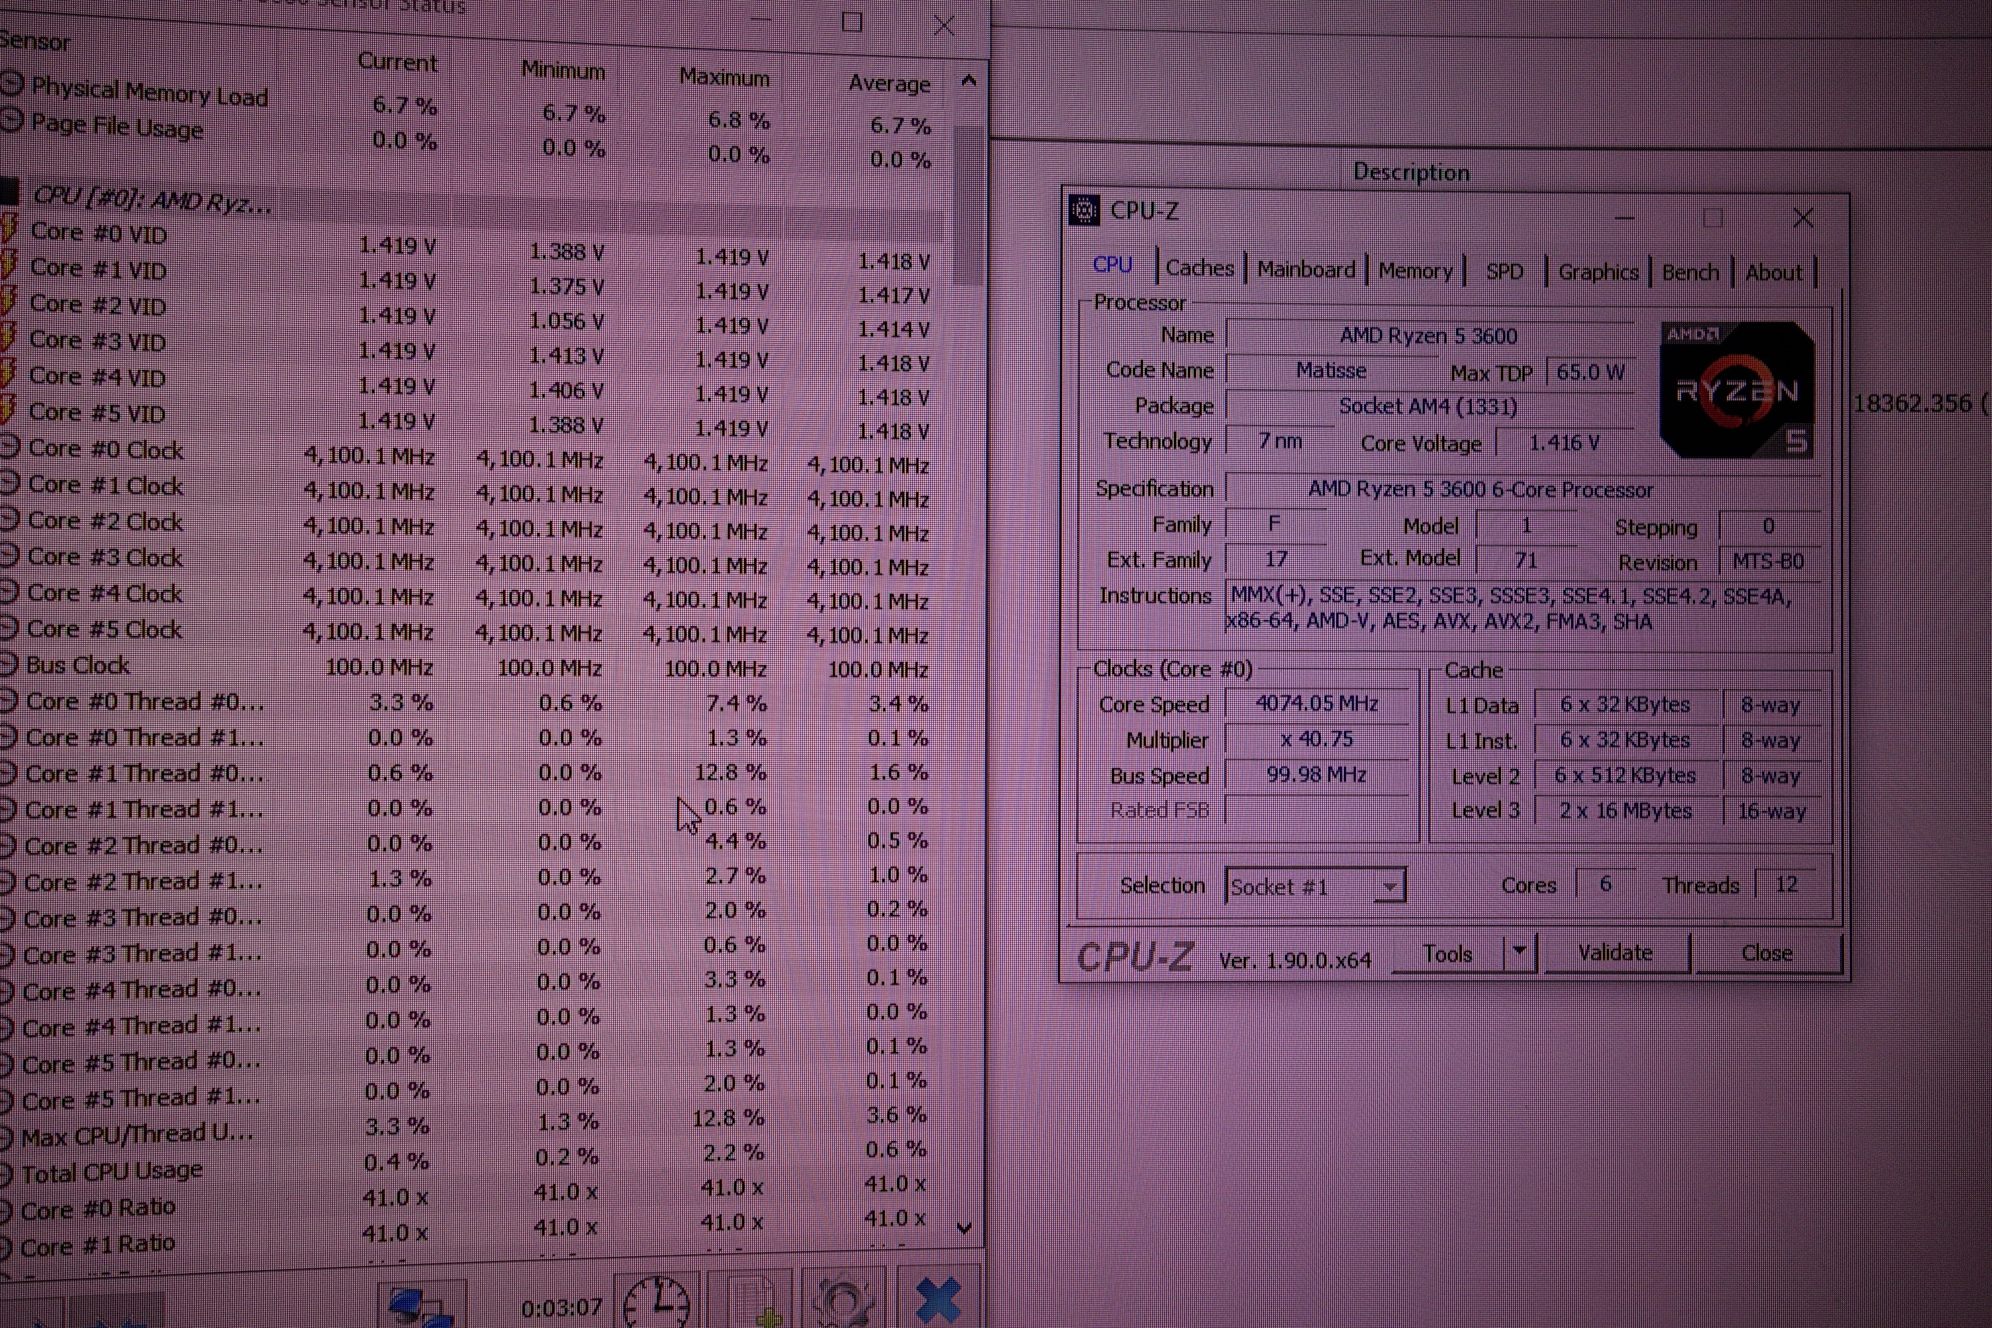Screen dimensions: 1992x1328
Task: Click the clock reset timer icon
Action: [657, 1303]
